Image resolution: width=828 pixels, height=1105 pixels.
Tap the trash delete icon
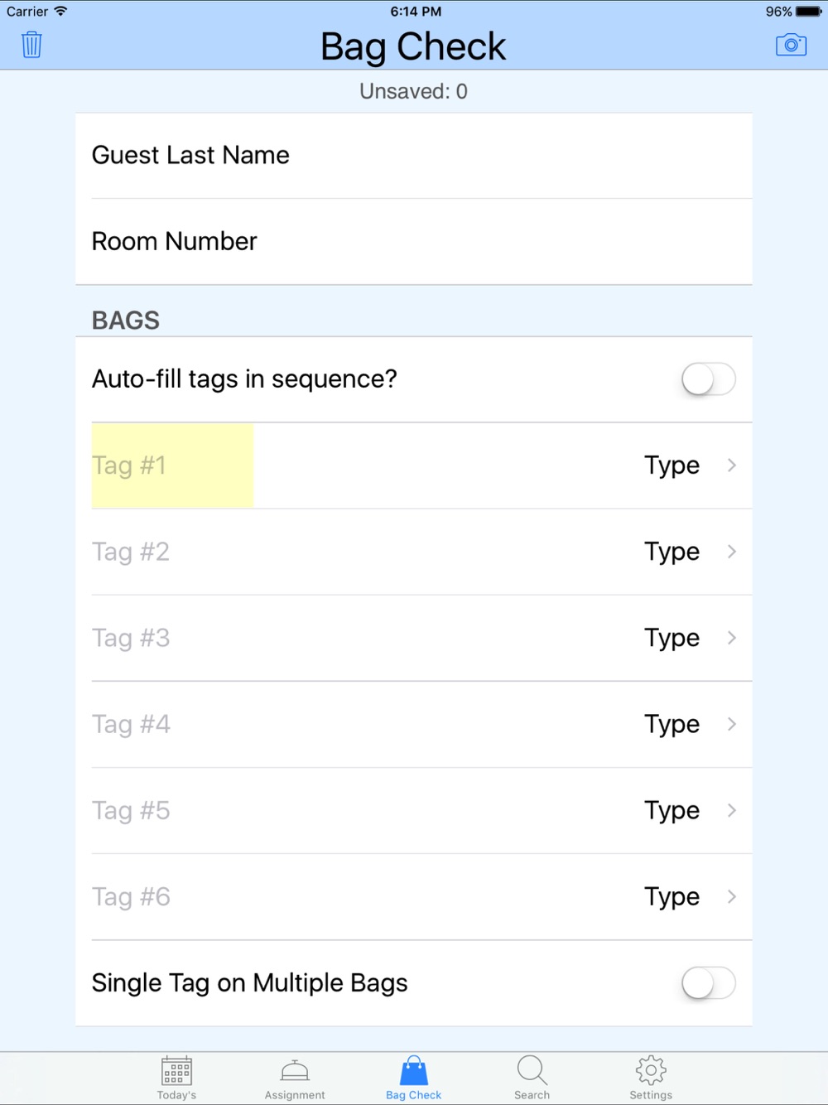click(x=31, y=45)
